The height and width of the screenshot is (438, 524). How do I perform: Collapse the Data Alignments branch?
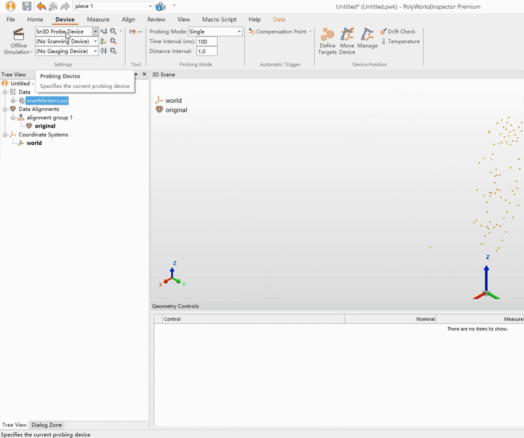(5, 109)
